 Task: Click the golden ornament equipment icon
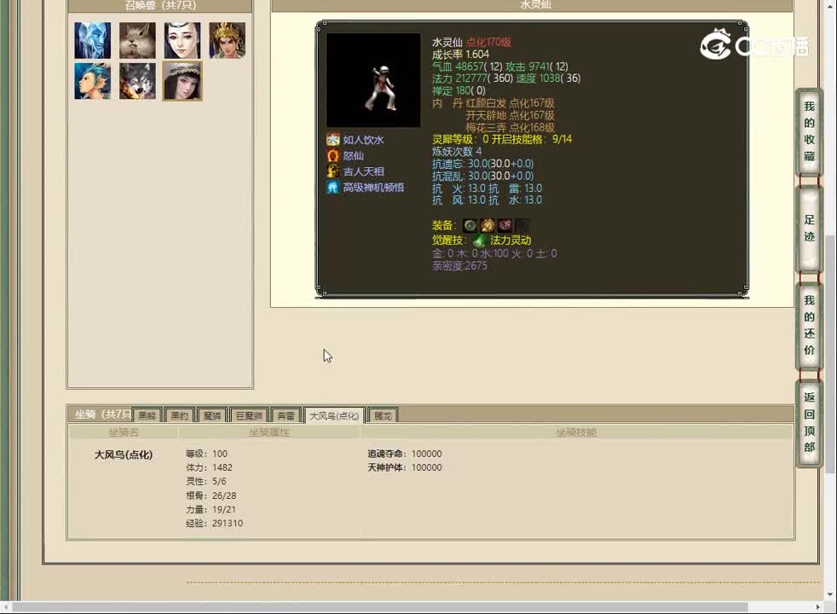tap(488, 225)
